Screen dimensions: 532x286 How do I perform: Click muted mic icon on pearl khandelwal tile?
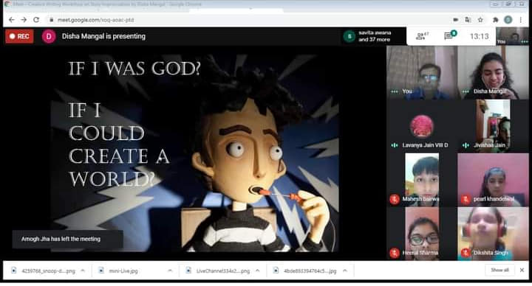[465, 199]
